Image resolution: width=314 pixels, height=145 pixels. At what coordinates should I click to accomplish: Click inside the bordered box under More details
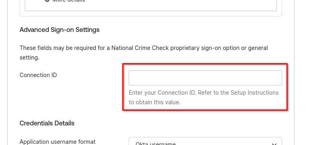[151, 6]
